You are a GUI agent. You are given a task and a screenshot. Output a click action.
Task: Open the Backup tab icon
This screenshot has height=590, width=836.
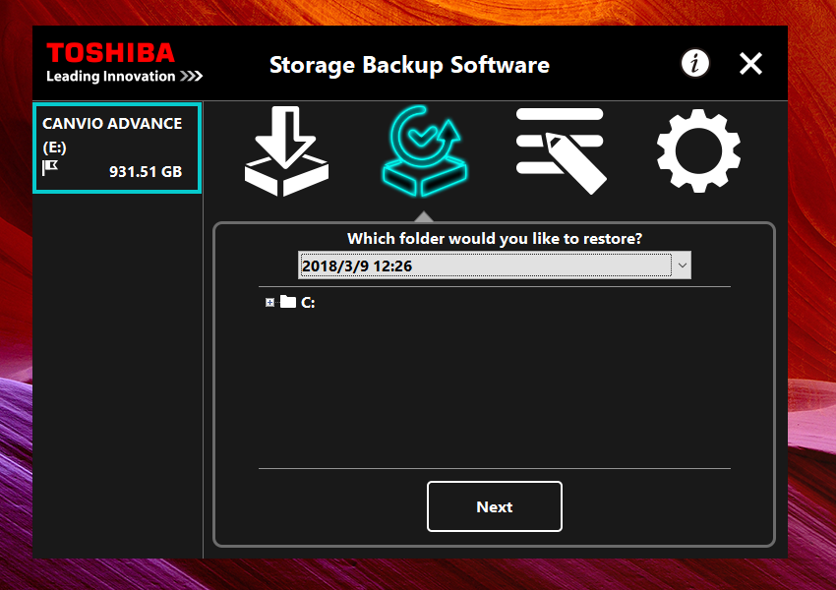click(x=286, y=151)
